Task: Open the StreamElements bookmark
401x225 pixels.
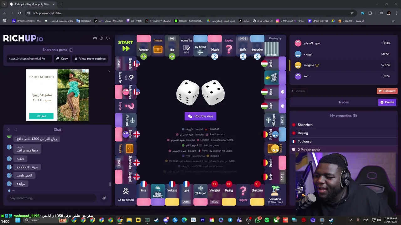Action: coord(26,21)
